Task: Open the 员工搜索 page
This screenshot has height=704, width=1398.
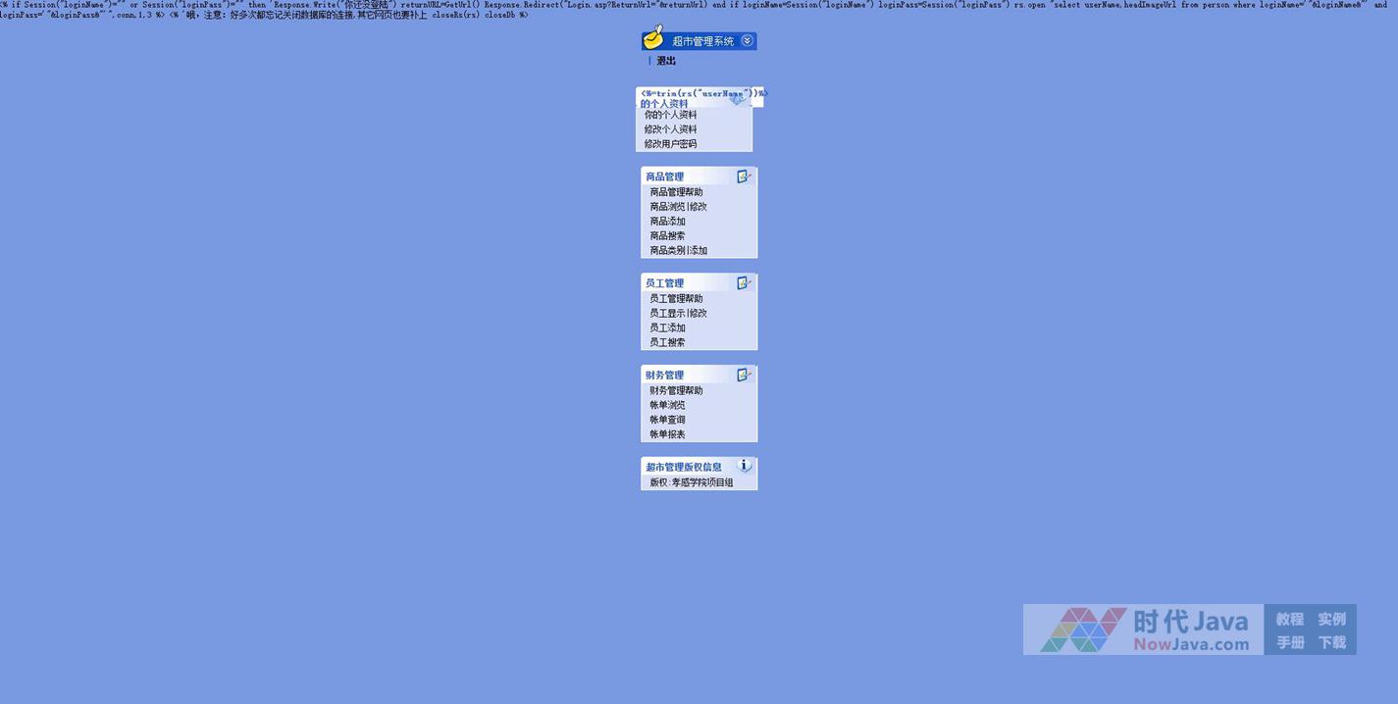Action: (x=667, y=343)
